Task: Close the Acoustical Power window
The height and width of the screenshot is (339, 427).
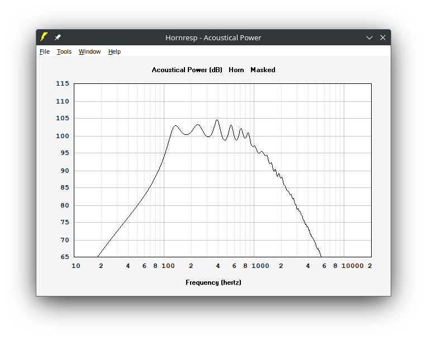Action: (383, 37)
